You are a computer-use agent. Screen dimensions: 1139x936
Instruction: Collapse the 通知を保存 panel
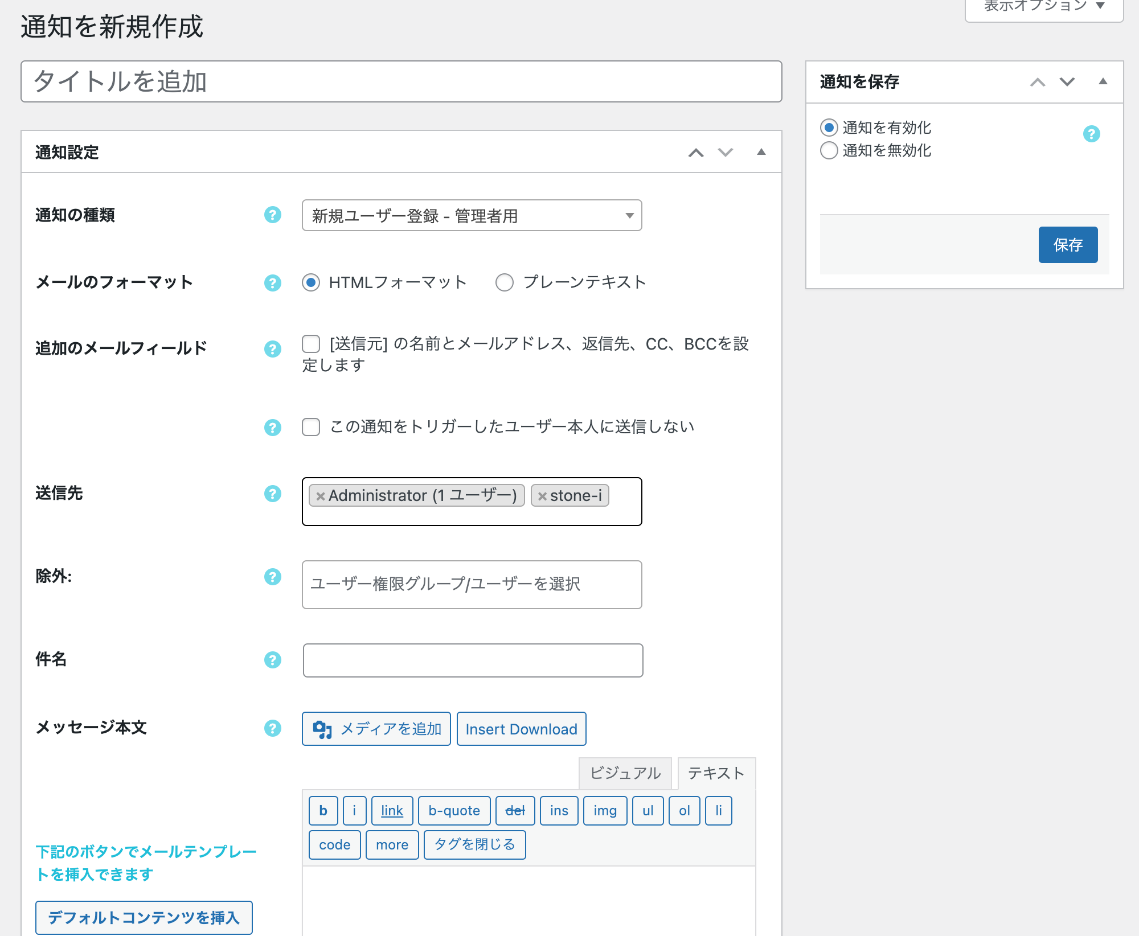tap(1103, 82)
